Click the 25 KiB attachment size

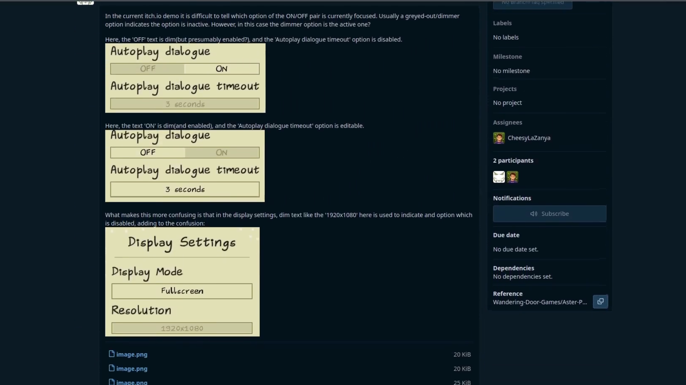tap(462, 382)
